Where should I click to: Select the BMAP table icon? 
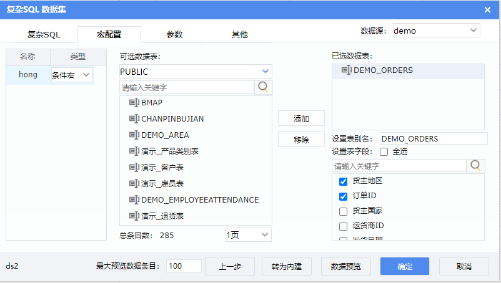point(134,102)
